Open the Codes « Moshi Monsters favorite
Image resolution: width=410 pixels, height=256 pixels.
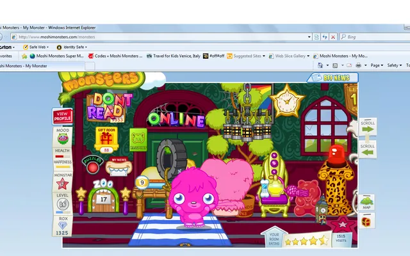tap(115, 56)
